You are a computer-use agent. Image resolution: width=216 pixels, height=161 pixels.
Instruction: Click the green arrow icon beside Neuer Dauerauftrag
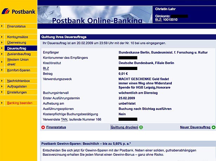pyautogui.click(x=213, y=127)
